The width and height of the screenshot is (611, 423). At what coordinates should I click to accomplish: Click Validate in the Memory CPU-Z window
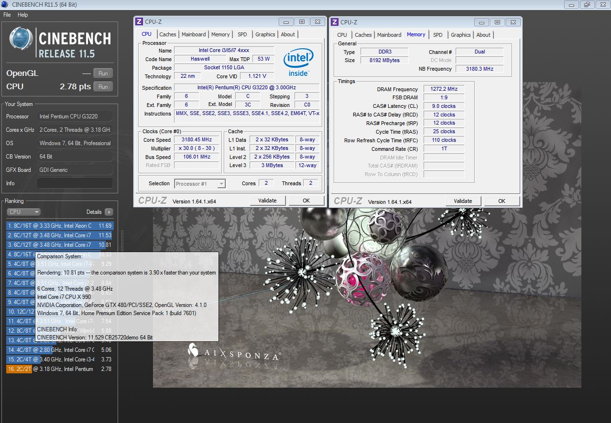coord(463,201)
